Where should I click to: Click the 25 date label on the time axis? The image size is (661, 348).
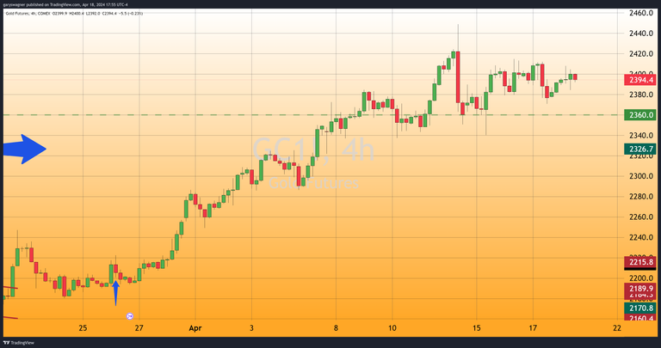(x=83, y=328)
